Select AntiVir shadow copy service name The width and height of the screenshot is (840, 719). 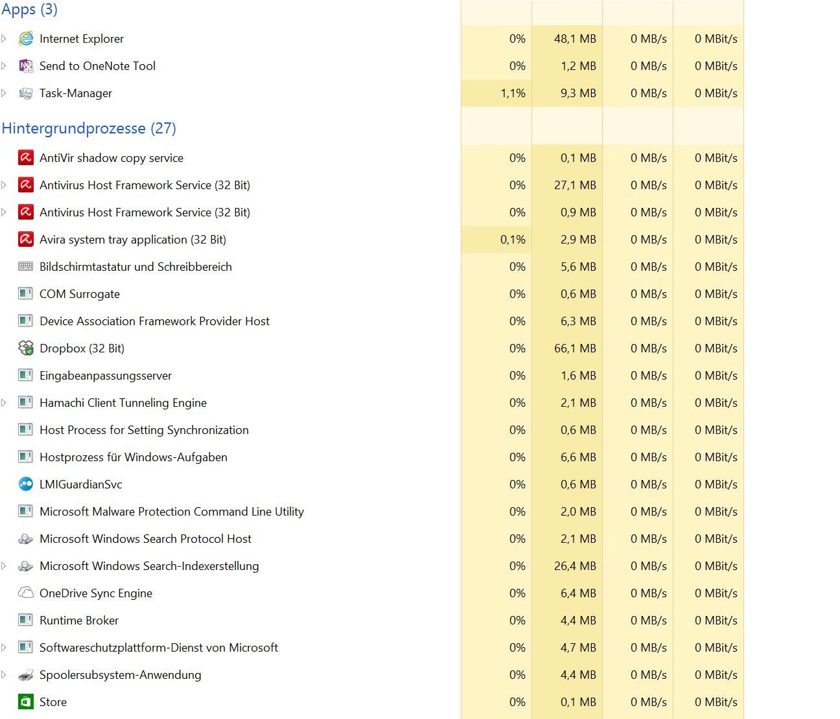pyautogui.click(x=111, y=158)
